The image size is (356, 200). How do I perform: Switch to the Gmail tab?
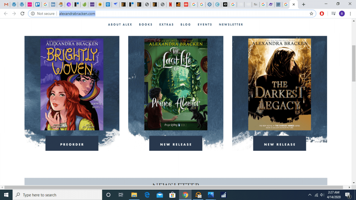[6, 4]
